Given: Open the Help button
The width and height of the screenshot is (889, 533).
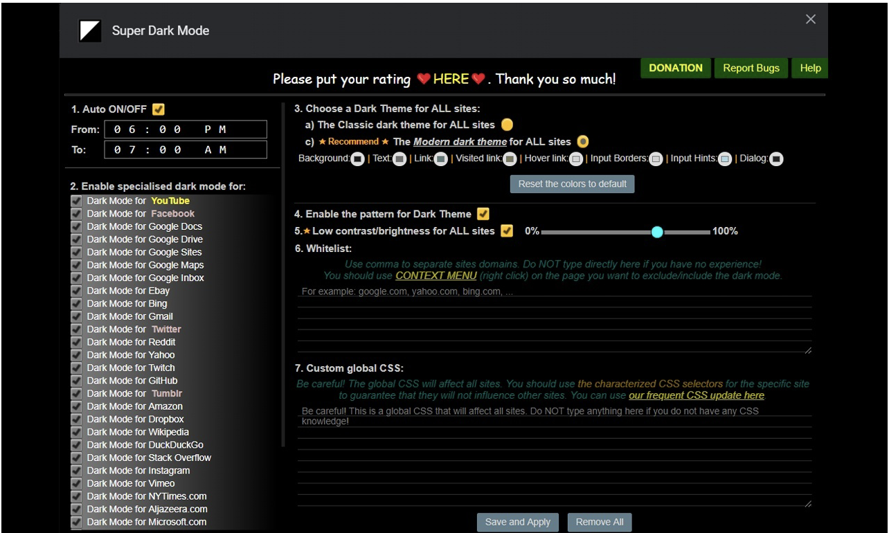Looking at the screenshot, I should click(810, 68).
